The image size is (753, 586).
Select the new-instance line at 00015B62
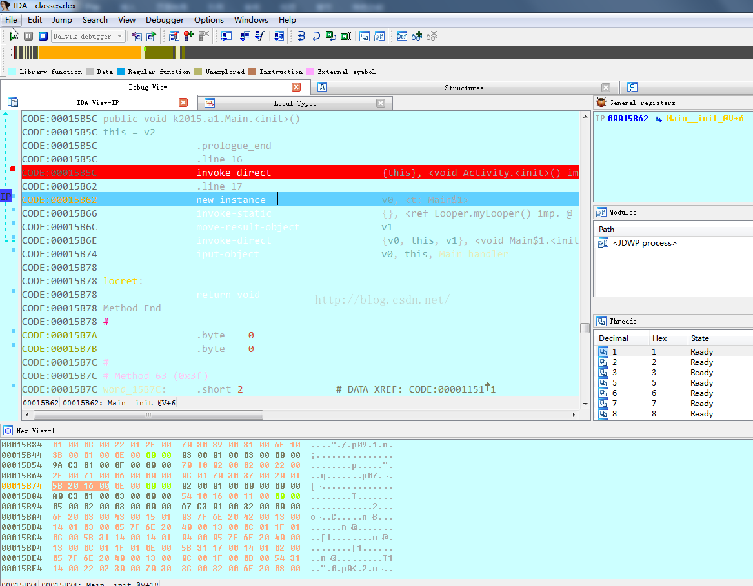pos(300,200)
